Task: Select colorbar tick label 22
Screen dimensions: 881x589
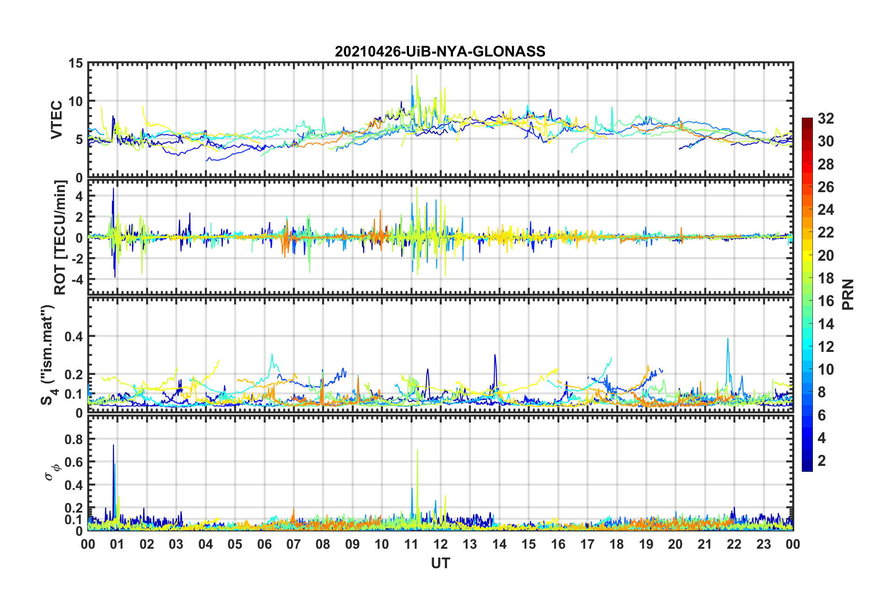Action: [825, 232]
